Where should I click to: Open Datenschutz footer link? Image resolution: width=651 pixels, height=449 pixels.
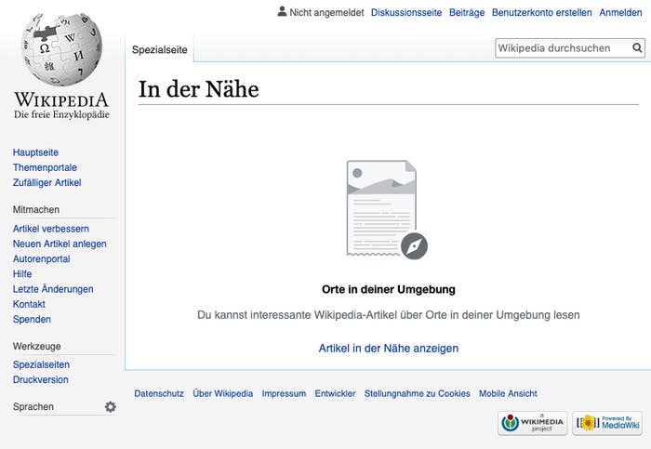tap(159, 393)
